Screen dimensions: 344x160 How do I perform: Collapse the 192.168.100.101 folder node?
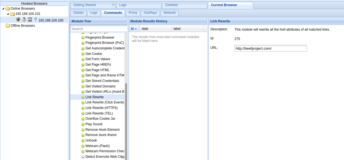click(8, 14)
